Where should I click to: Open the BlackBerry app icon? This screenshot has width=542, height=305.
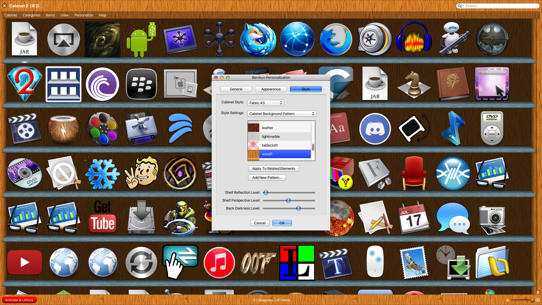coord(141,84)
